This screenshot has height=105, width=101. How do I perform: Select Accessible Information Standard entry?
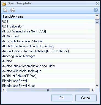pos(48,41)
